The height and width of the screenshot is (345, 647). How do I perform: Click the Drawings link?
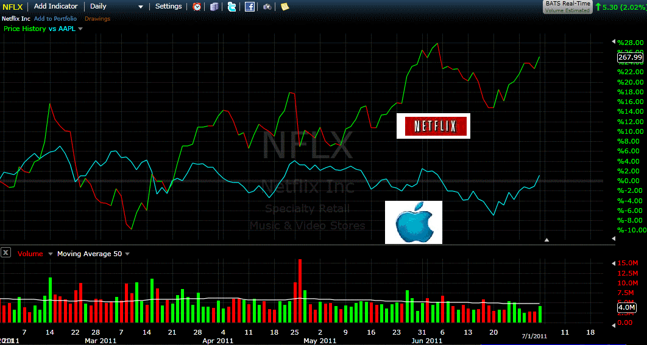(97, 18)
